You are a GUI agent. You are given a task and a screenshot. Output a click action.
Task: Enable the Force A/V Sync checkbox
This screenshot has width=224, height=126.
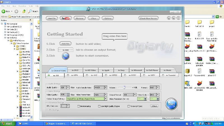coord(129,106)
